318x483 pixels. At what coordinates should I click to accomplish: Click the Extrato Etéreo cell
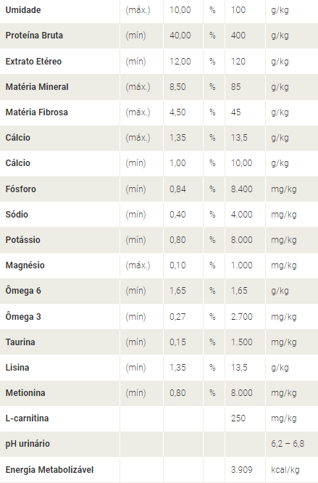[33, 62]
